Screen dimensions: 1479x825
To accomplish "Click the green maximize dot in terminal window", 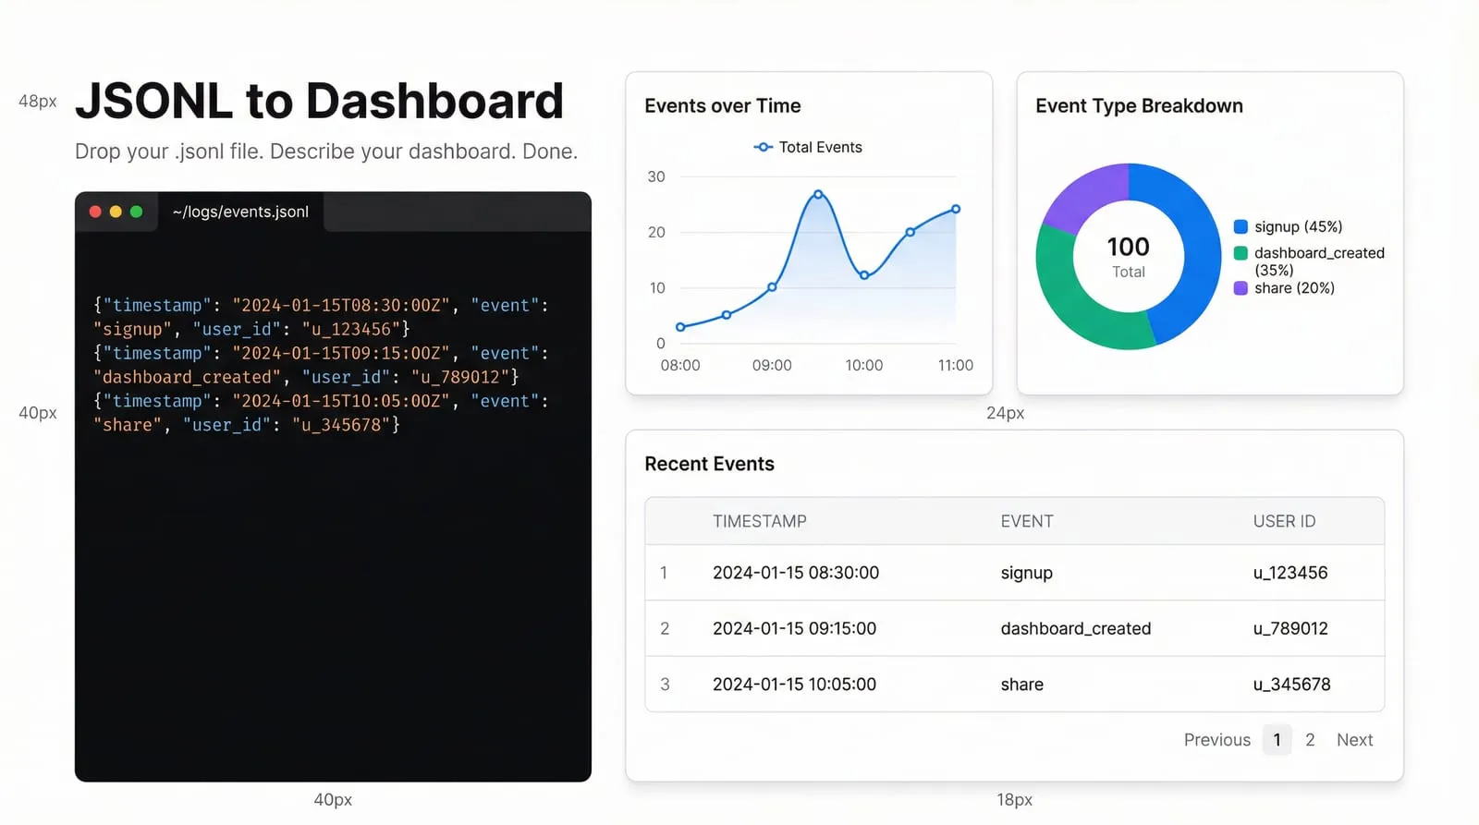I will [x=136, y=212].
